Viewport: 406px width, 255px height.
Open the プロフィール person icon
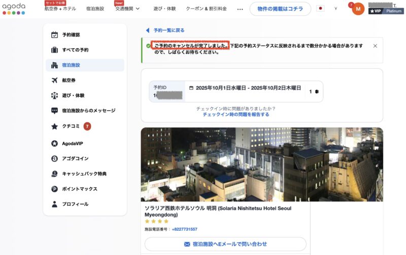click(55, 204)
